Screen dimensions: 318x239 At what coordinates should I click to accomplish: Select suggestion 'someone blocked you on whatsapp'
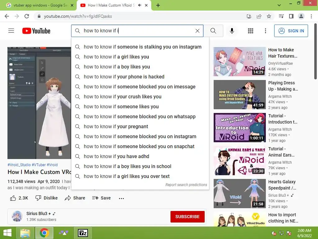coord(140,116)
